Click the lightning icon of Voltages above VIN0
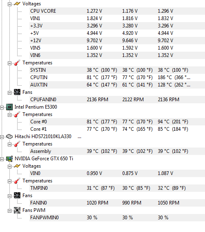This screenshot has height=232, width=205. tap(17, 166)
